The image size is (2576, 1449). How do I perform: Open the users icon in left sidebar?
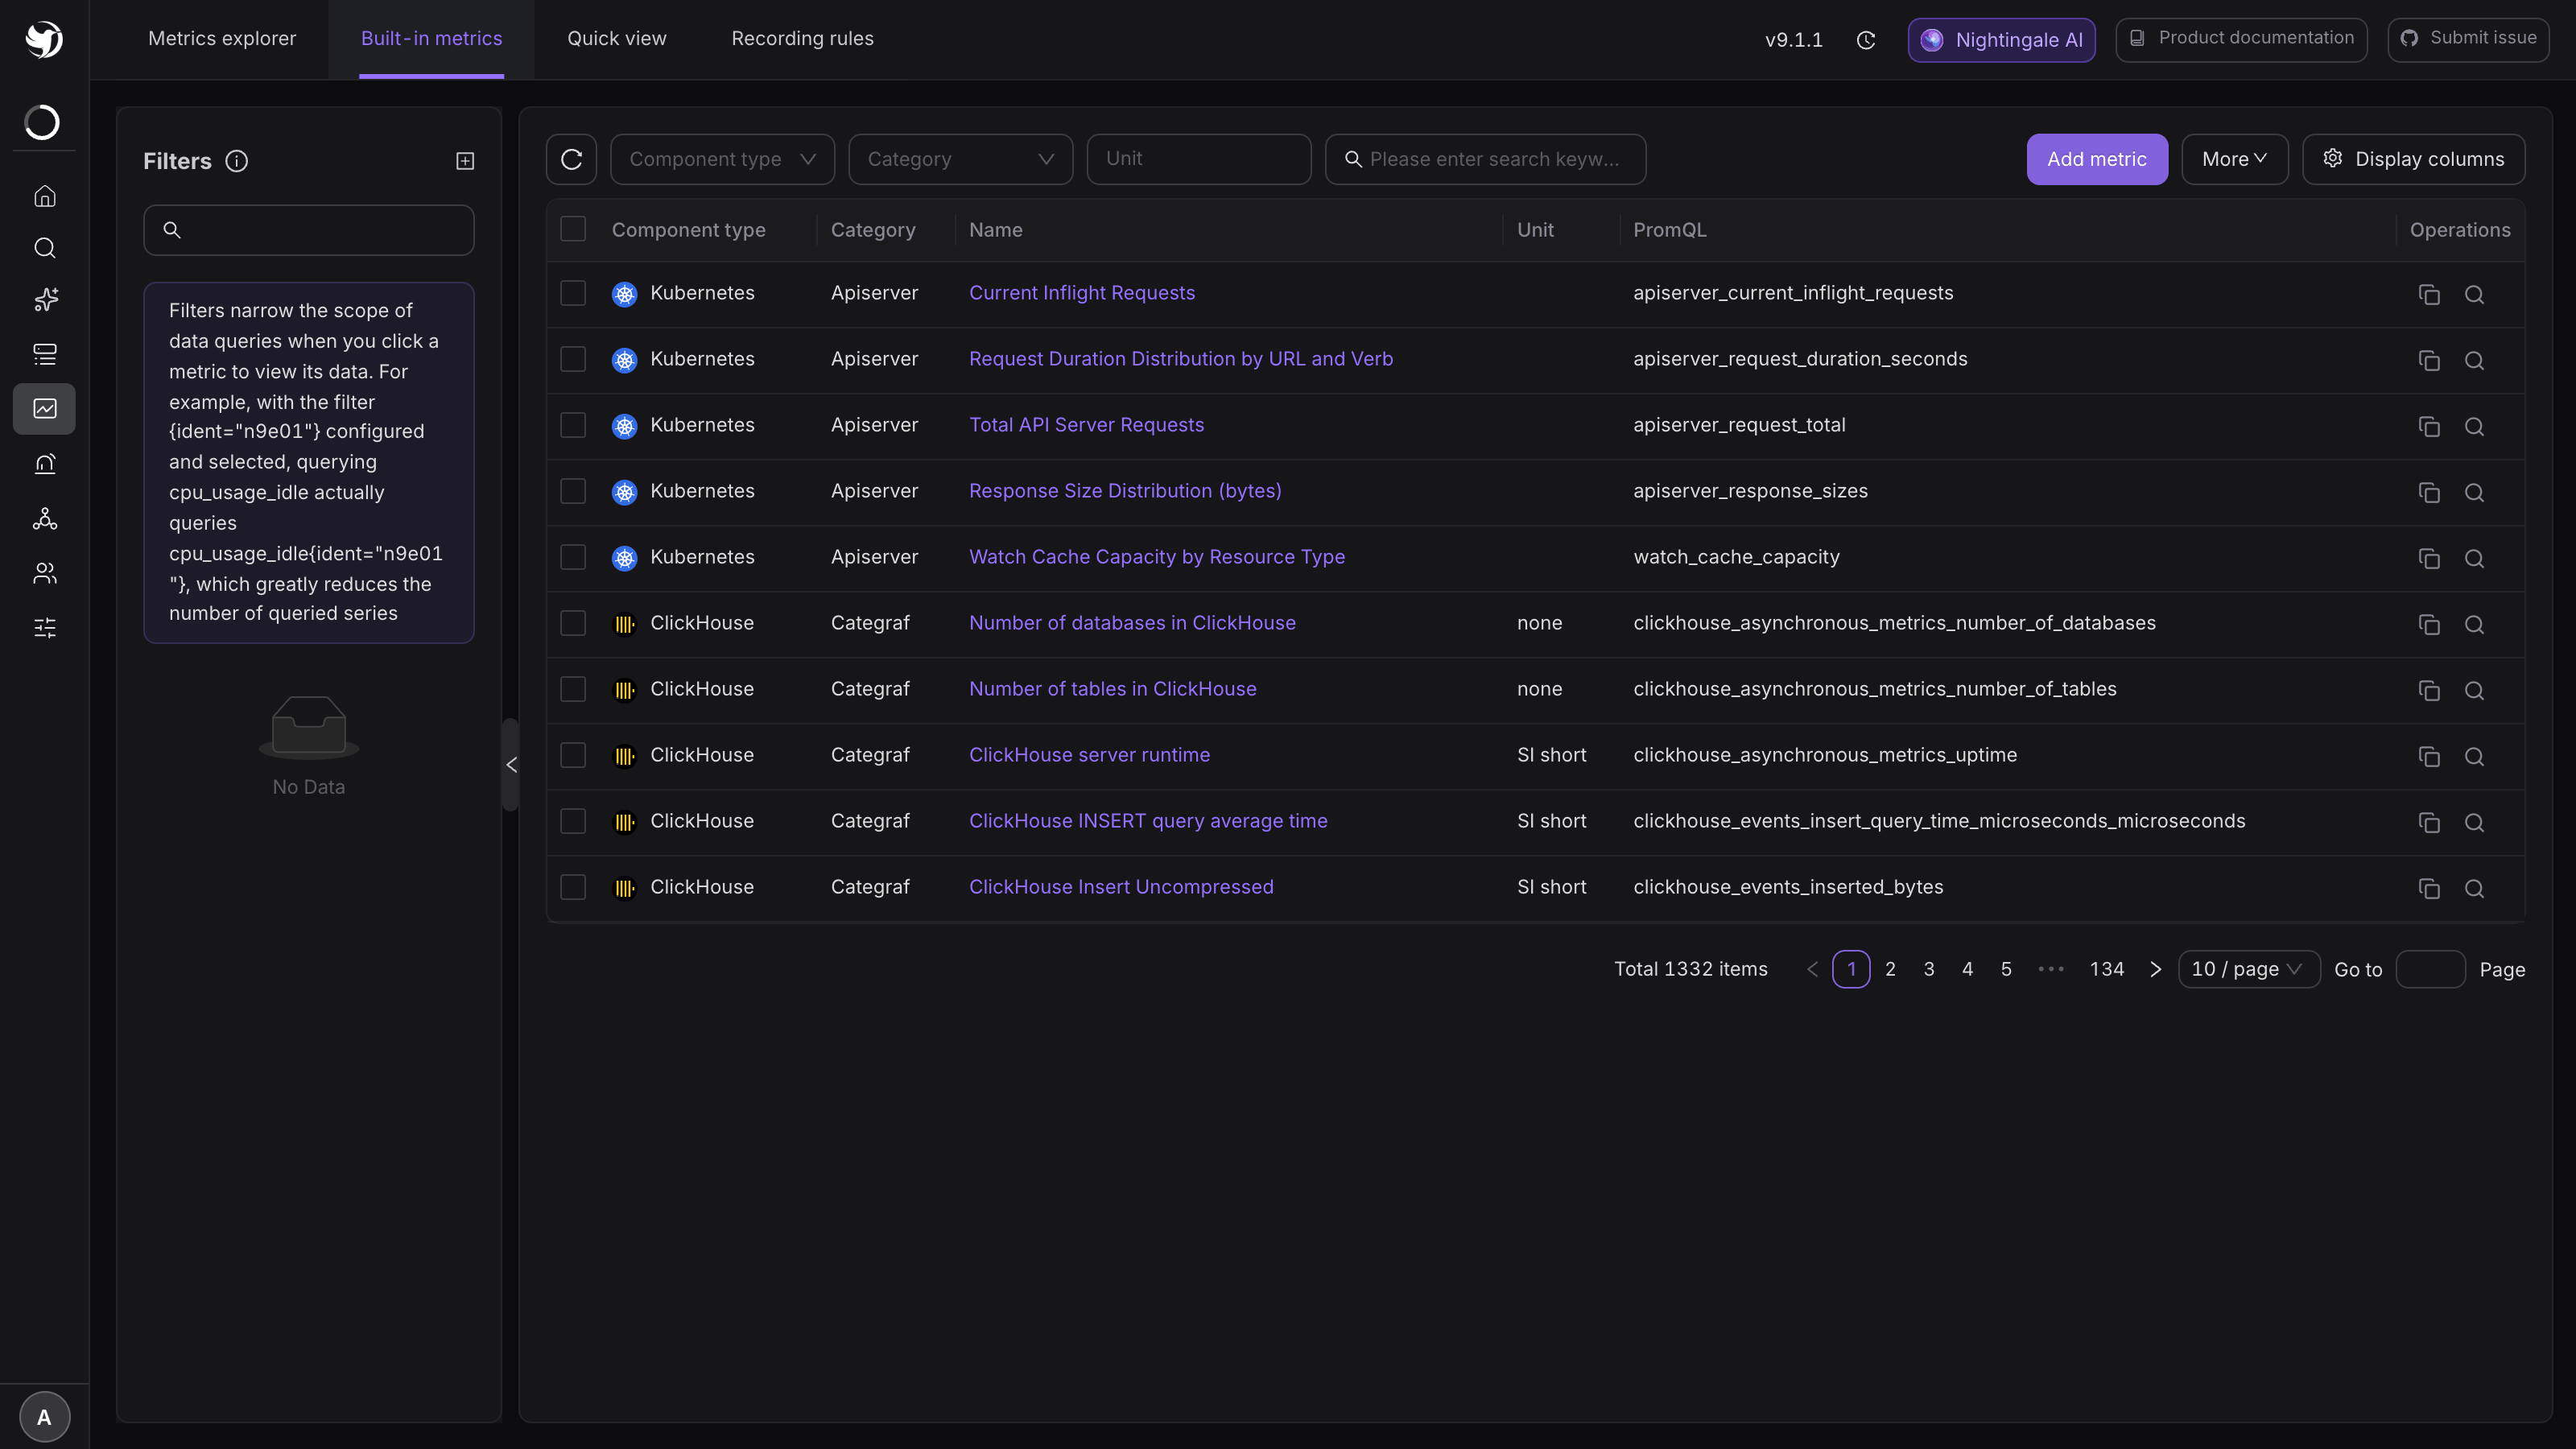tap(44, 573)
